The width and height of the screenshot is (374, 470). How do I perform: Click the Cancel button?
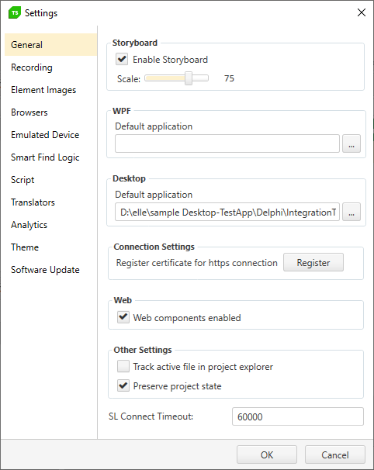[x=335, y=454]
